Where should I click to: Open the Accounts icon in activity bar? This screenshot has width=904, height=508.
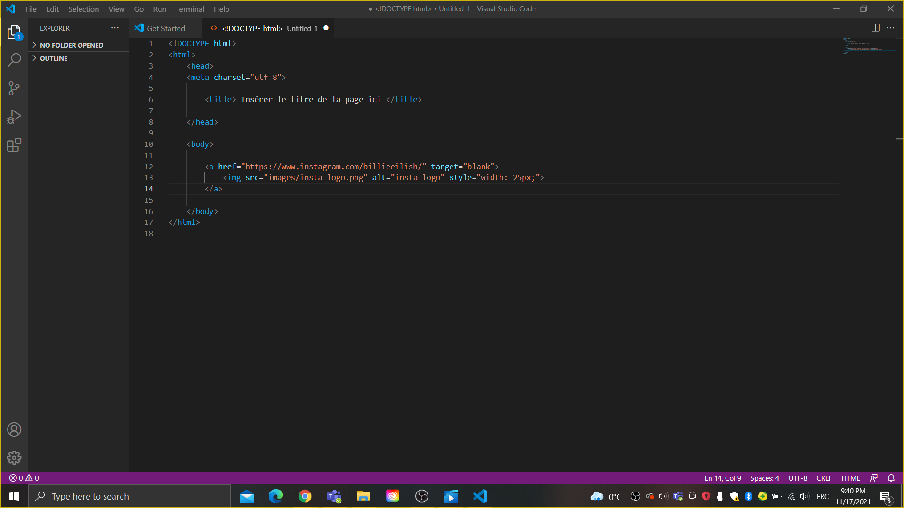click(14, 429)
